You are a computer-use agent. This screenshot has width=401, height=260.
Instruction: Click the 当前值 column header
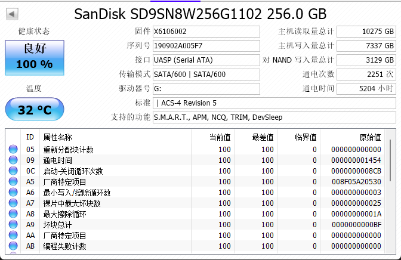click(220, 137)
